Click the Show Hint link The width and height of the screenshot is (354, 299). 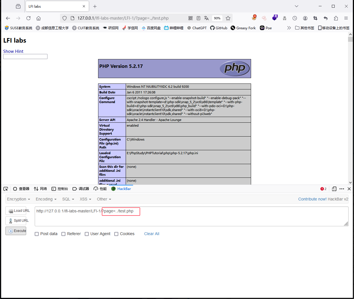click(13, 51)
